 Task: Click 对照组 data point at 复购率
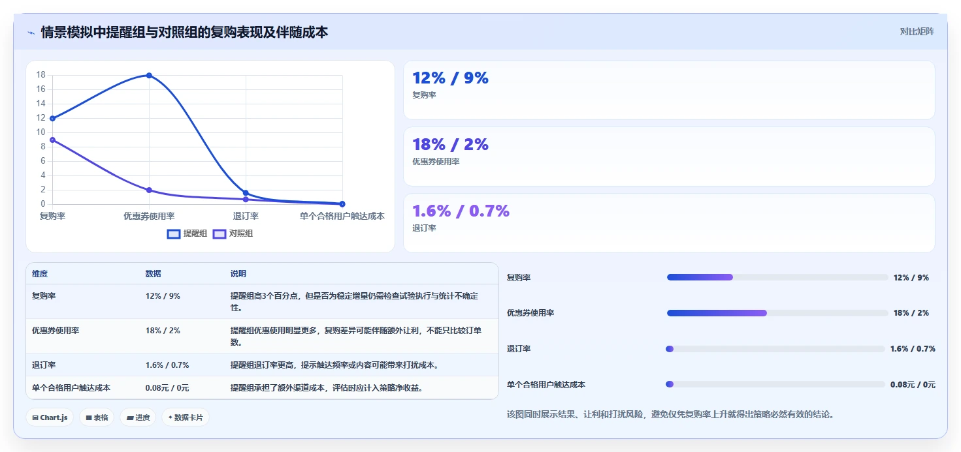(52, 140)
